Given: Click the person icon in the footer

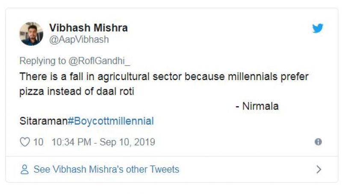Looking at the screenshot, I should click(x=25, y=170).
